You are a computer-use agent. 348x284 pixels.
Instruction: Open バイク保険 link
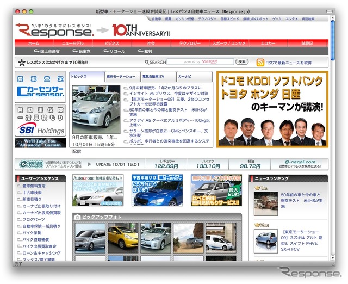click(32, 233)
